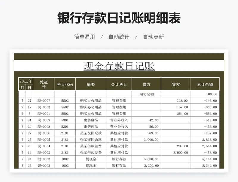Select voucher cell 现-0007
238x182 pixels.
[x=44, y=100]
